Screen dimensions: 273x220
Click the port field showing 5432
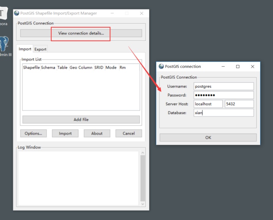tap(239, 104)
